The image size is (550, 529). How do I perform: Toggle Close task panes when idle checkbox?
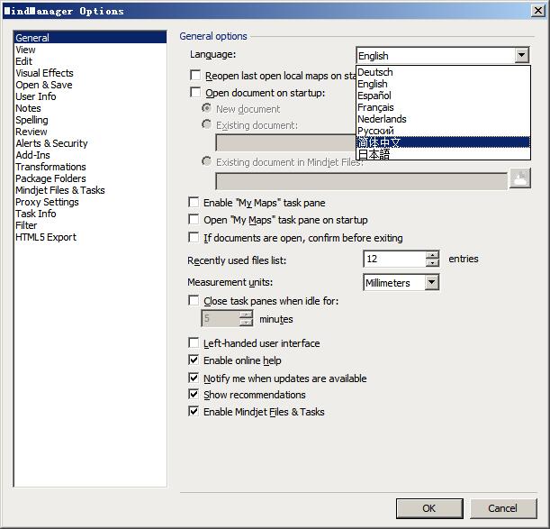click(194, 301)
